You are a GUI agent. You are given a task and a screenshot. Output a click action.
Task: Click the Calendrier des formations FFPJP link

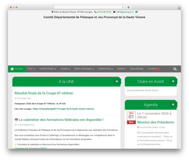(x=31, y=148)
